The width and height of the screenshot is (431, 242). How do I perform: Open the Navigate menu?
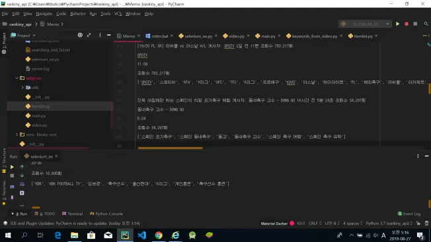[44, 14]
